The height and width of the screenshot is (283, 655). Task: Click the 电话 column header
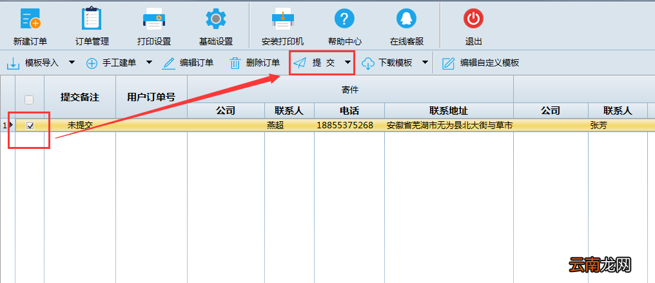pyautogui.click(x=349, y=111)
